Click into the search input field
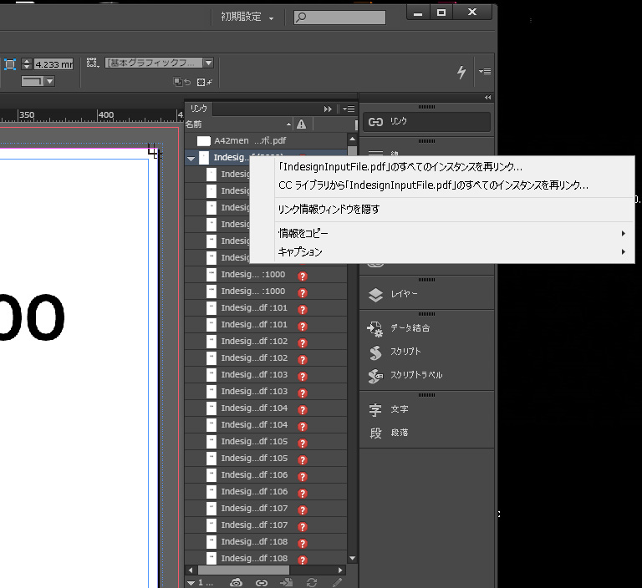This screenshot has height=588, width=642. click(339, 18)
